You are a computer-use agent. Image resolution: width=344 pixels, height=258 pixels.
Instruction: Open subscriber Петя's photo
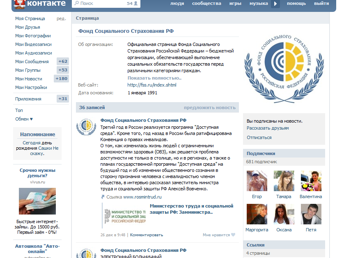(311, 214)
